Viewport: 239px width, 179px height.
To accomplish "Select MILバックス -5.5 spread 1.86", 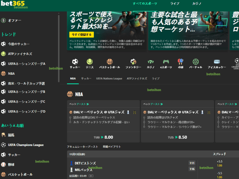I will [220, 175].
